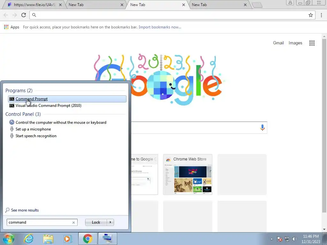
Task: Close the active New Tab
Action: (x=184, y=5)
